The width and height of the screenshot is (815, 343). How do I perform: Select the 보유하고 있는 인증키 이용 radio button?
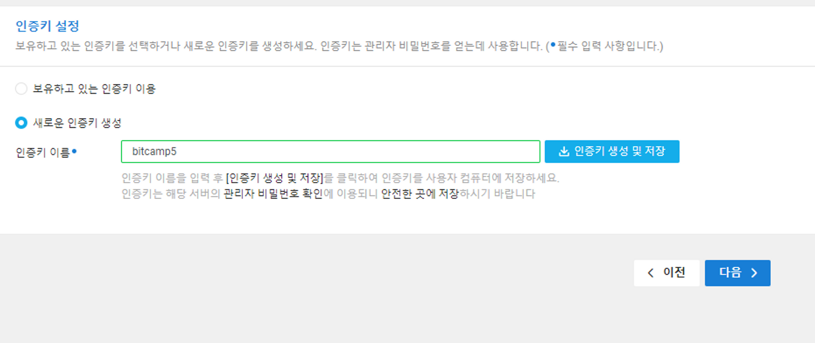21,89
